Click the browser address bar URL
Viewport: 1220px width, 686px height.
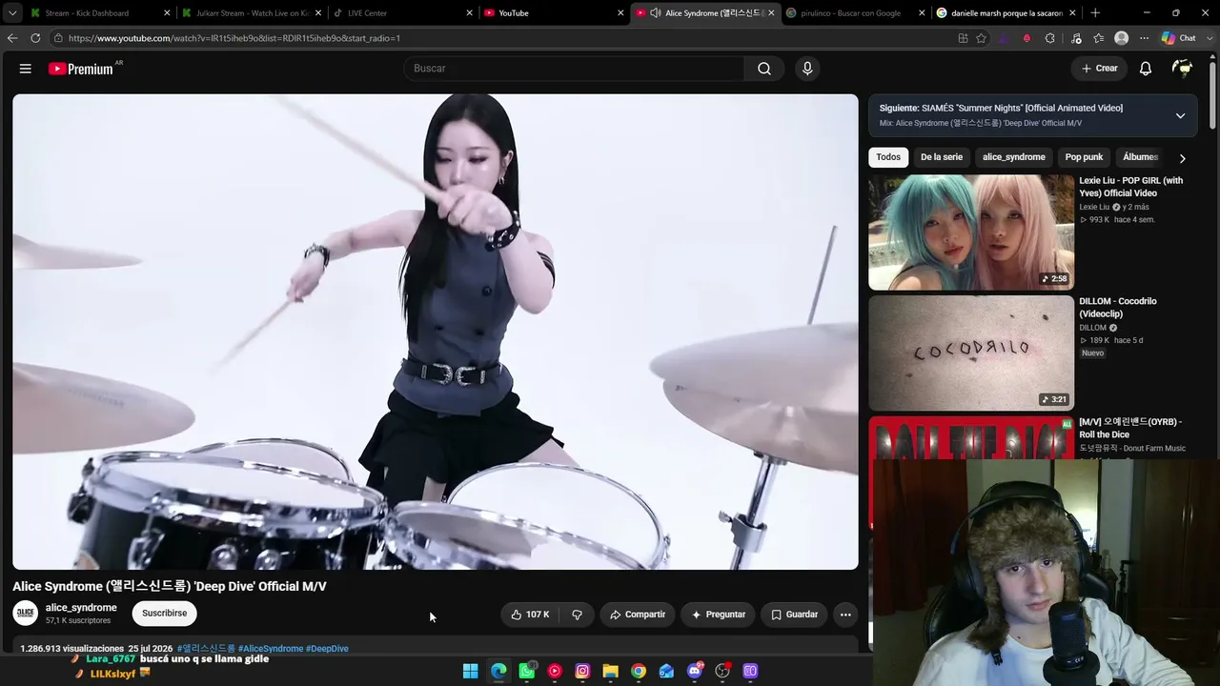[234, 38]
